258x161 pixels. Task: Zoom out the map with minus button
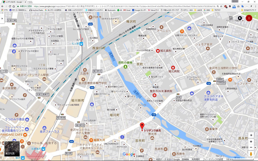tap(251, 147)
